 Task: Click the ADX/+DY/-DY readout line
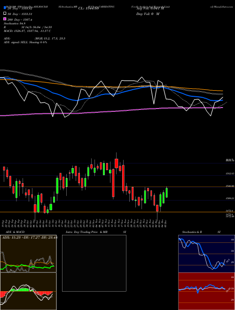point(29,238)
